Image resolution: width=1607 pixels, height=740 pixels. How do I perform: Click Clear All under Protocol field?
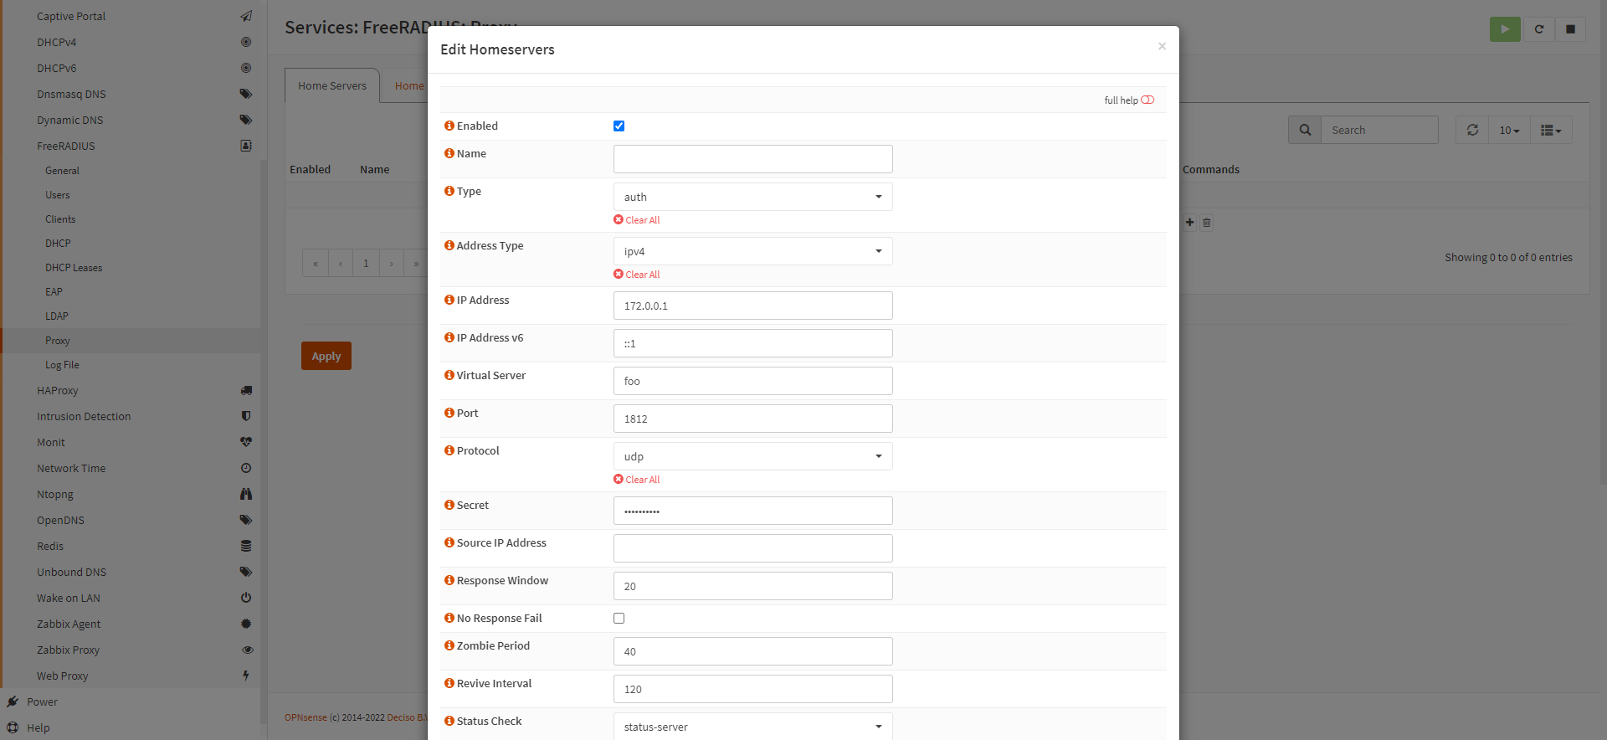[x=637, y=480]
